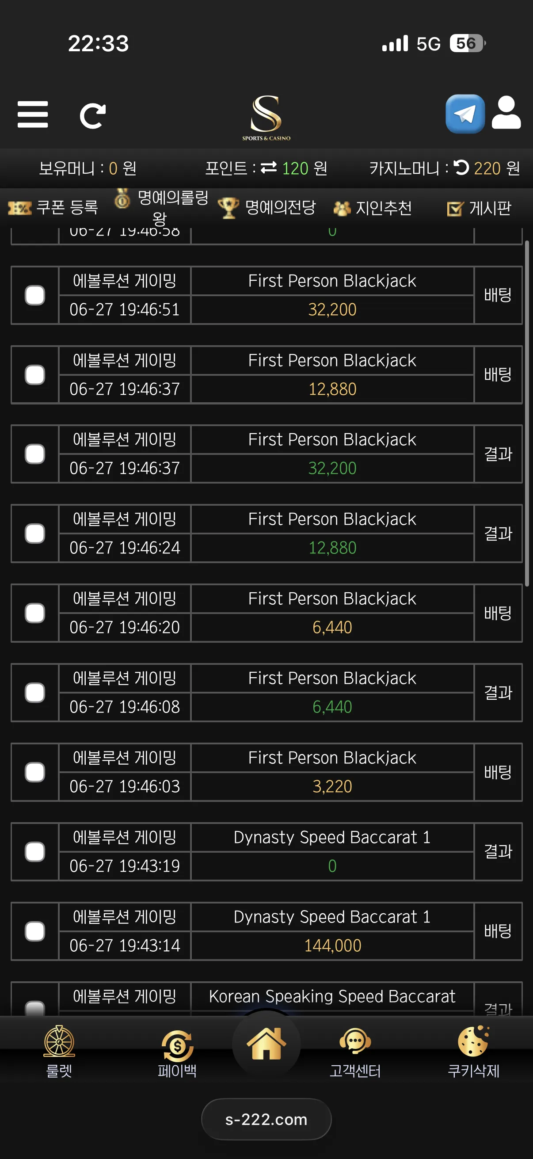This screenshot has height=1159, width=533.
Task: Check the 19:46:24 Blackjack row checkbox
Action: [x=34, y=534]
